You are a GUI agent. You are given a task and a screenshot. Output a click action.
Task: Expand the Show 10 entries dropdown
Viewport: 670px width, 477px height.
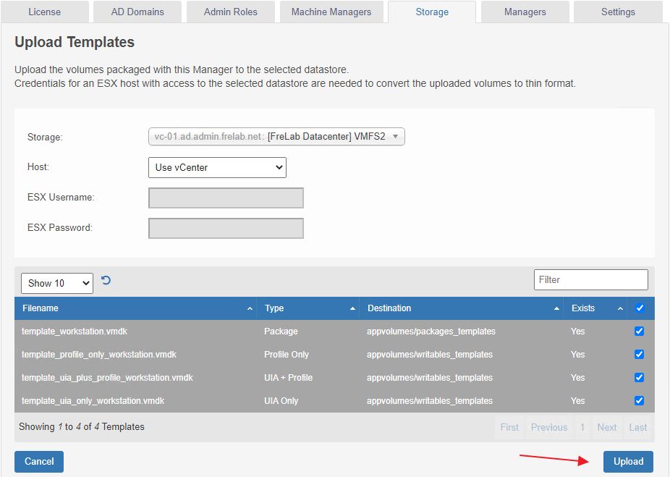pos(57,283)
